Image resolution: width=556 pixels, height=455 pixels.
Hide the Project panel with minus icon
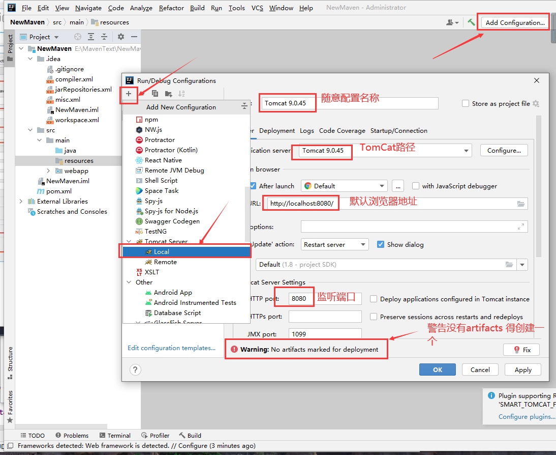134,37
